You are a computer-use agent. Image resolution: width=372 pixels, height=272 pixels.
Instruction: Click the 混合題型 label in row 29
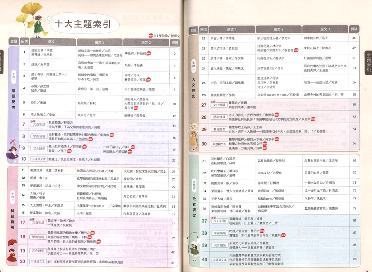tap(219, 129)
